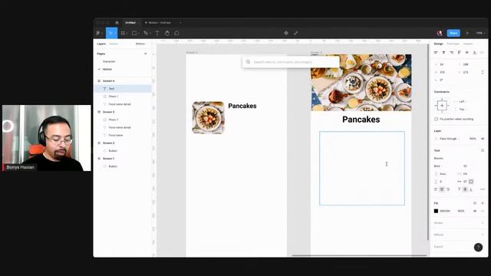Click the link icon in top toolbar
491x276 pixels.
295,33
